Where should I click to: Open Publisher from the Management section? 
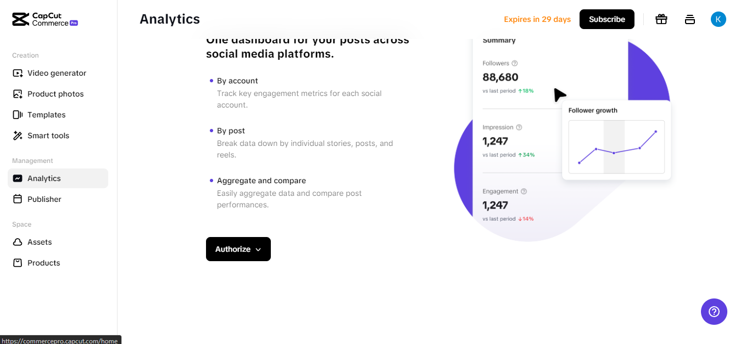(x=44, y=199)
